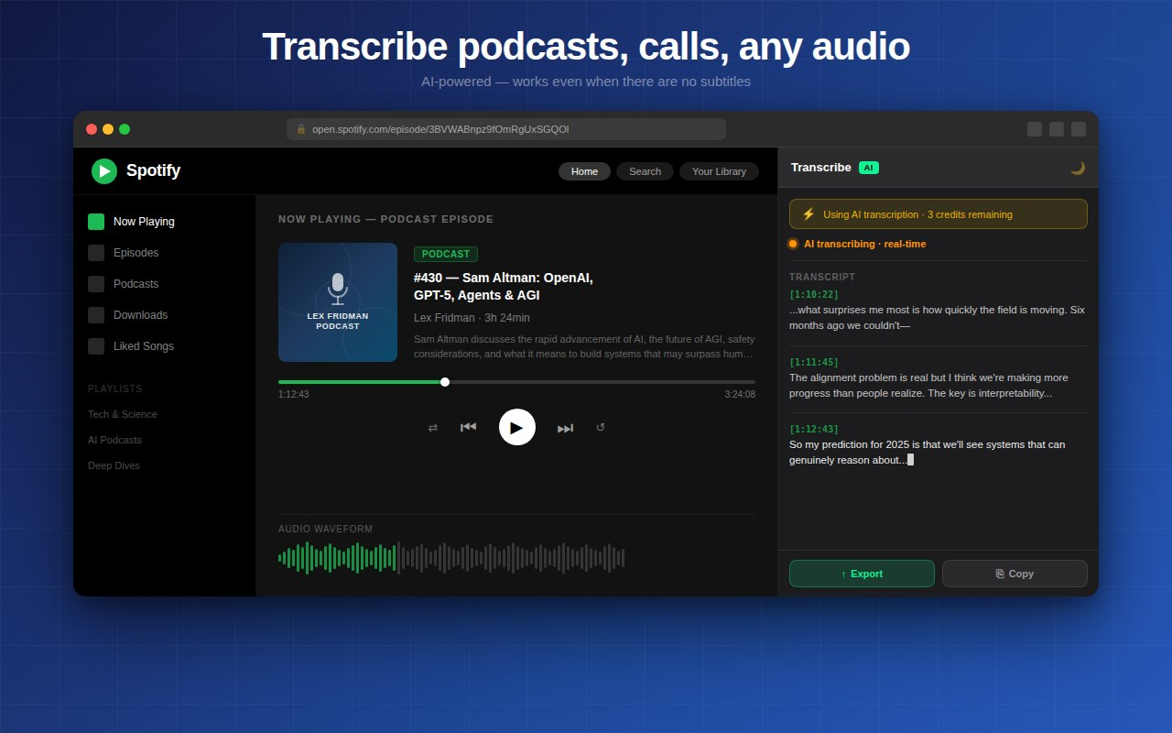Switch to the Home tab
1172x733 pixels.
tap(584, 171)
